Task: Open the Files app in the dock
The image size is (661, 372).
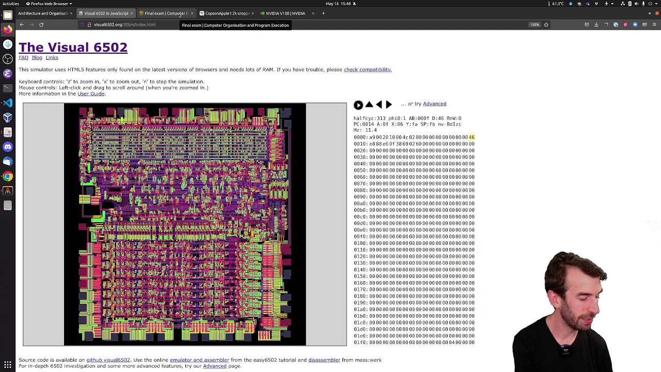Action: [x=8, y=15]
